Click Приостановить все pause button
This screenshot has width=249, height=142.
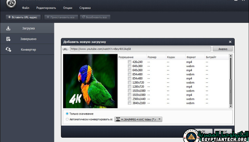coord(61,17)
